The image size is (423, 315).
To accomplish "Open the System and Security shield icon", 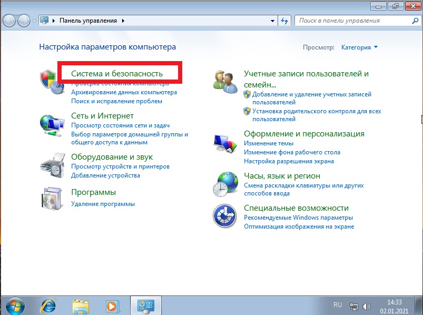I will click(x=52, y=82).
